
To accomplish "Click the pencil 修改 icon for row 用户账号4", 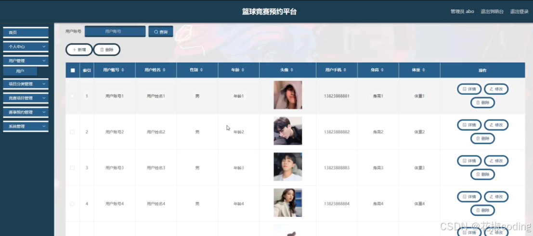I will [491, 197].
